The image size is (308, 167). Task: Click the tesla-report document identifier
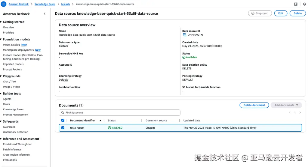click(77, 128)
